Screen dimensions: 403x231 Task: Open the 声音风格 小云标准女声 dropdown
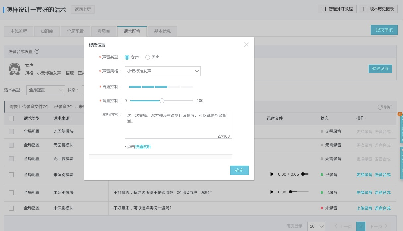163,71
